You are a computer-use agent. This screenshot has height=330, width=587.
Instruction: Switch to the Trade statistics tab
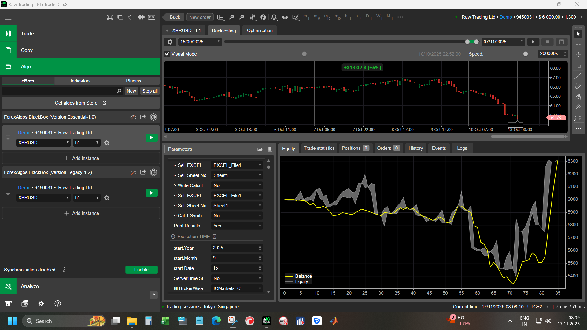[x=319, y=148]
